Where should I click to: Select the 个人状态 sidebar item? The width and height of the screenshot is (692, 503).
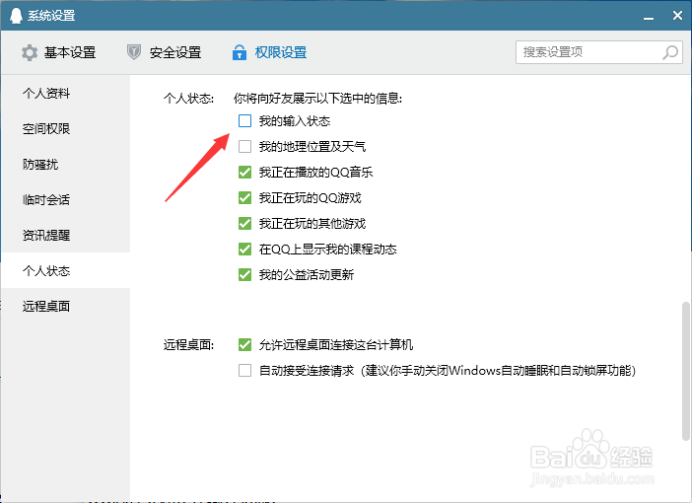(65, 270)
